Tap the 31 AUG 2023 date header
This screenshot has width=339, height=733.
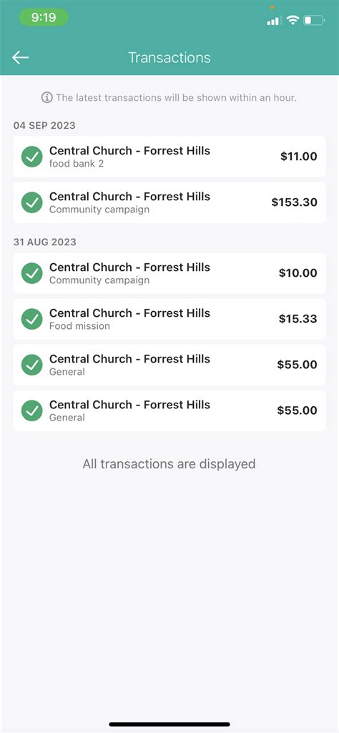coord(45,242)
